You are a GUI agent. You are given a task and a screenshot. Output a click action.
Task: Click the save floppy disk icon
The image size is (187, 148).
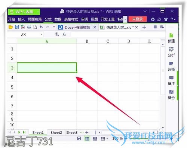pyautogui.click(x=17, y=27)
